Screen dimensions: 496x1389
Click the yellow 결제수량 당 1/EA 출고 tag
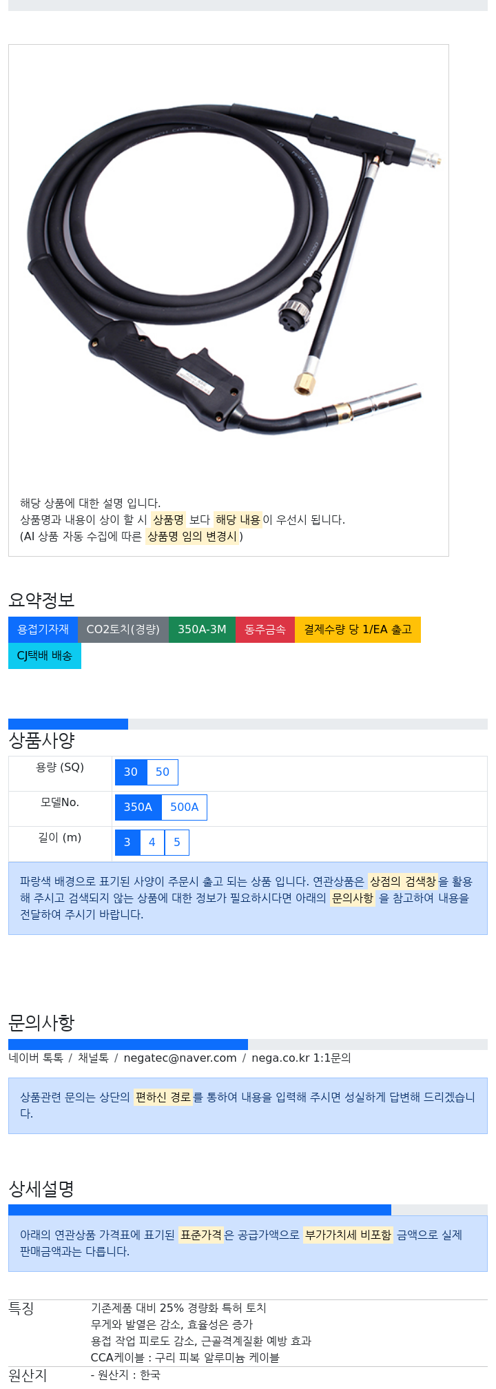tap(358, 630)
